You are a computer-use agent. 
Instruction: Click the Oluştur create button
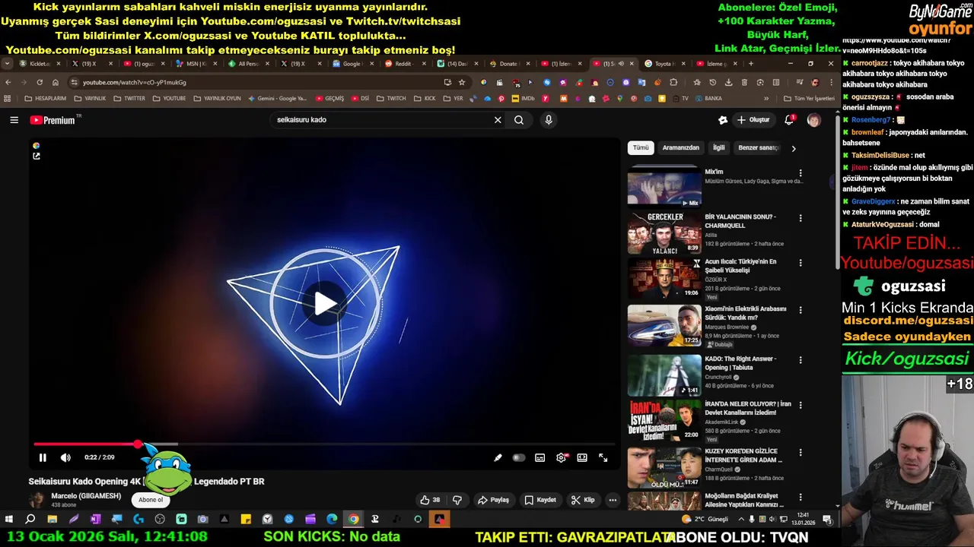pyautogui.click(x=753, y=120)
